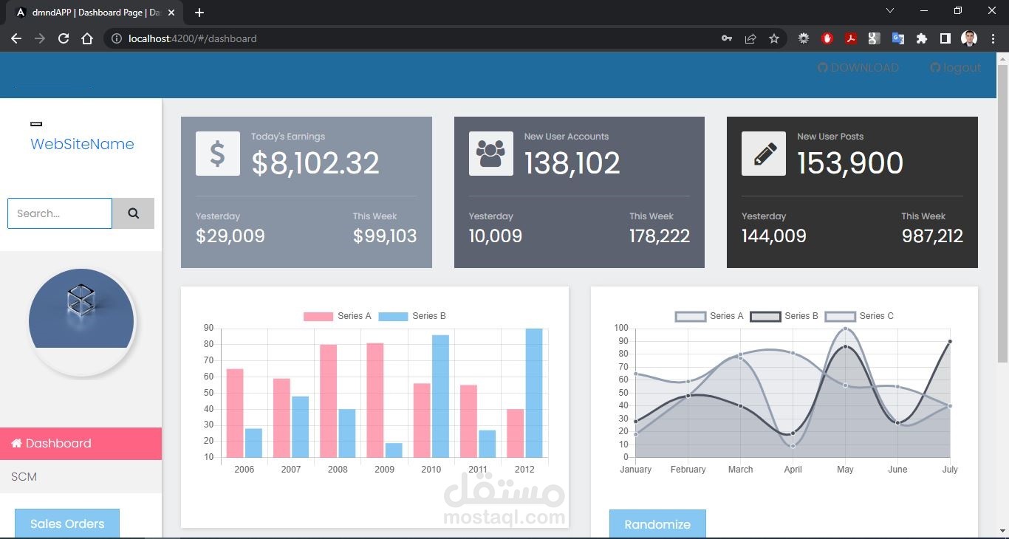Click the page vertical scrollbar thumb
This screenshot has height=539, width=1009.
(1003, 214)
